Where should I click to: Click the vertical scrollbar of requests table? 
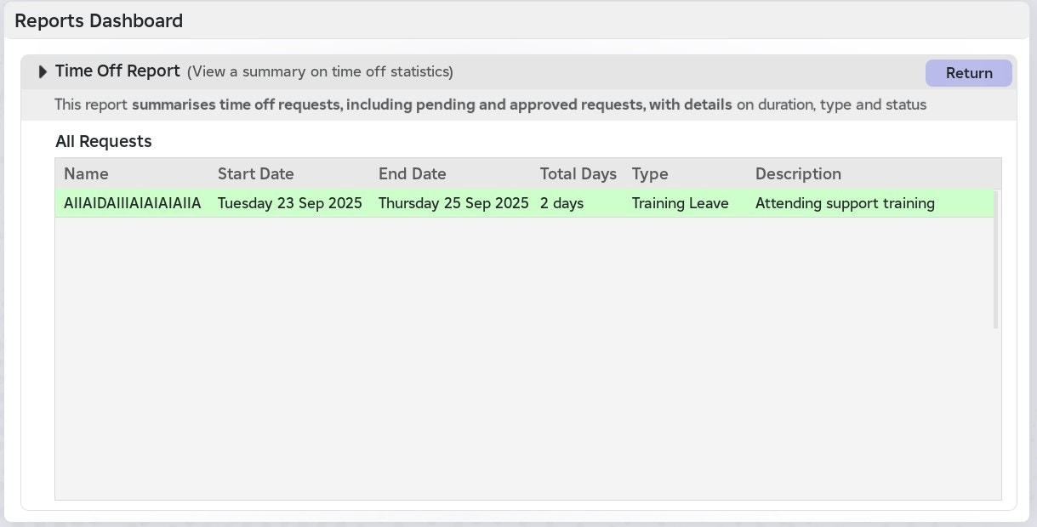pos(996,259)
